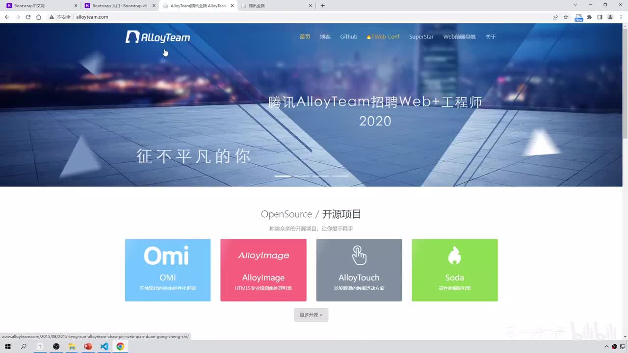Open a new tab with the plus icon
This screenshot has height=353, width=628.
(x=322, y=6)
